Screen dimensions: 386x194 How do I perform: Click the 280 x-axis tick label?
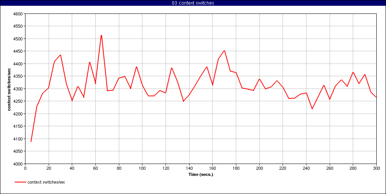[x=353, y=168]
